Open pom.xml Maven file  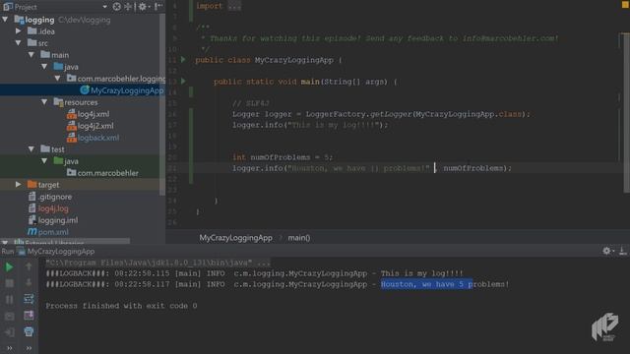[x=48, y=232]
